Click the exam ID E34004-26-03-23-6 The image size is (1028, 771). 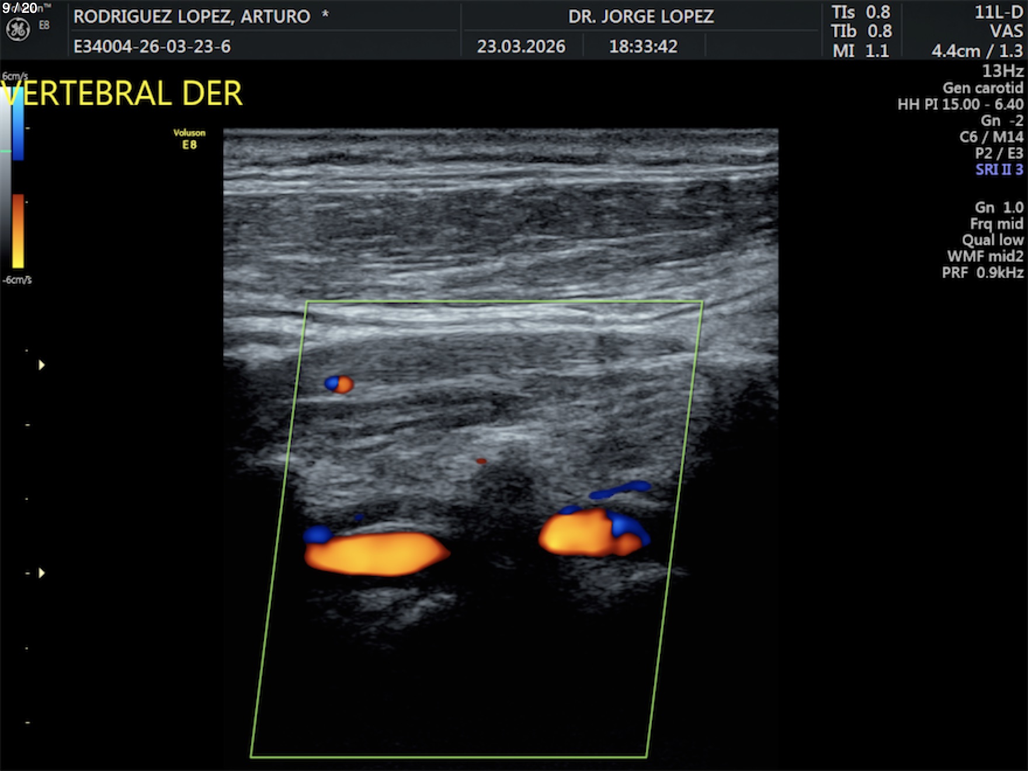pyautogui.click(x=152, y=47)
